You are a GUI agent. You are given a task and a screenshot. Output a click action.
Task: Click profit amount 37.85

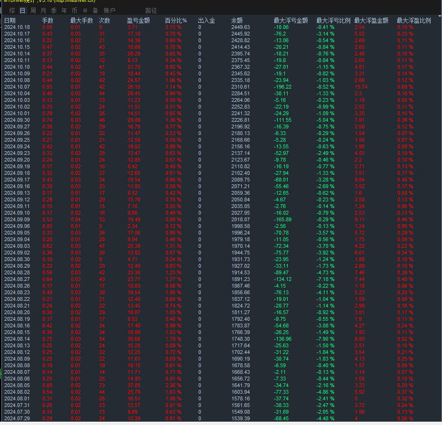[x=134, y=385]
